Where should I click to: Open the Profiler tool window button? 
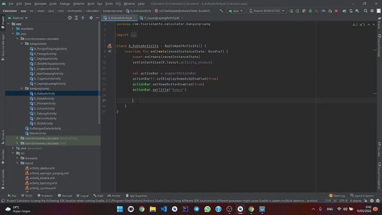[114, 196]
